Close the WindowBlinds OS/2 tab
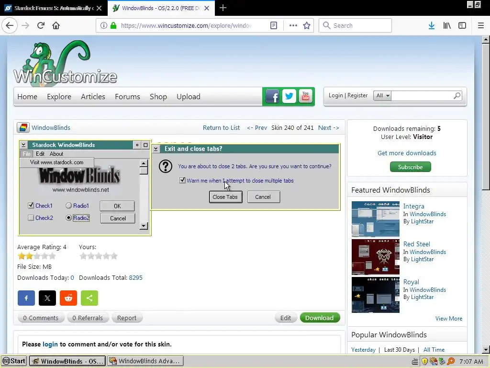Image resolution: width=490 pixels, height=368 pixels. [207, 8]
